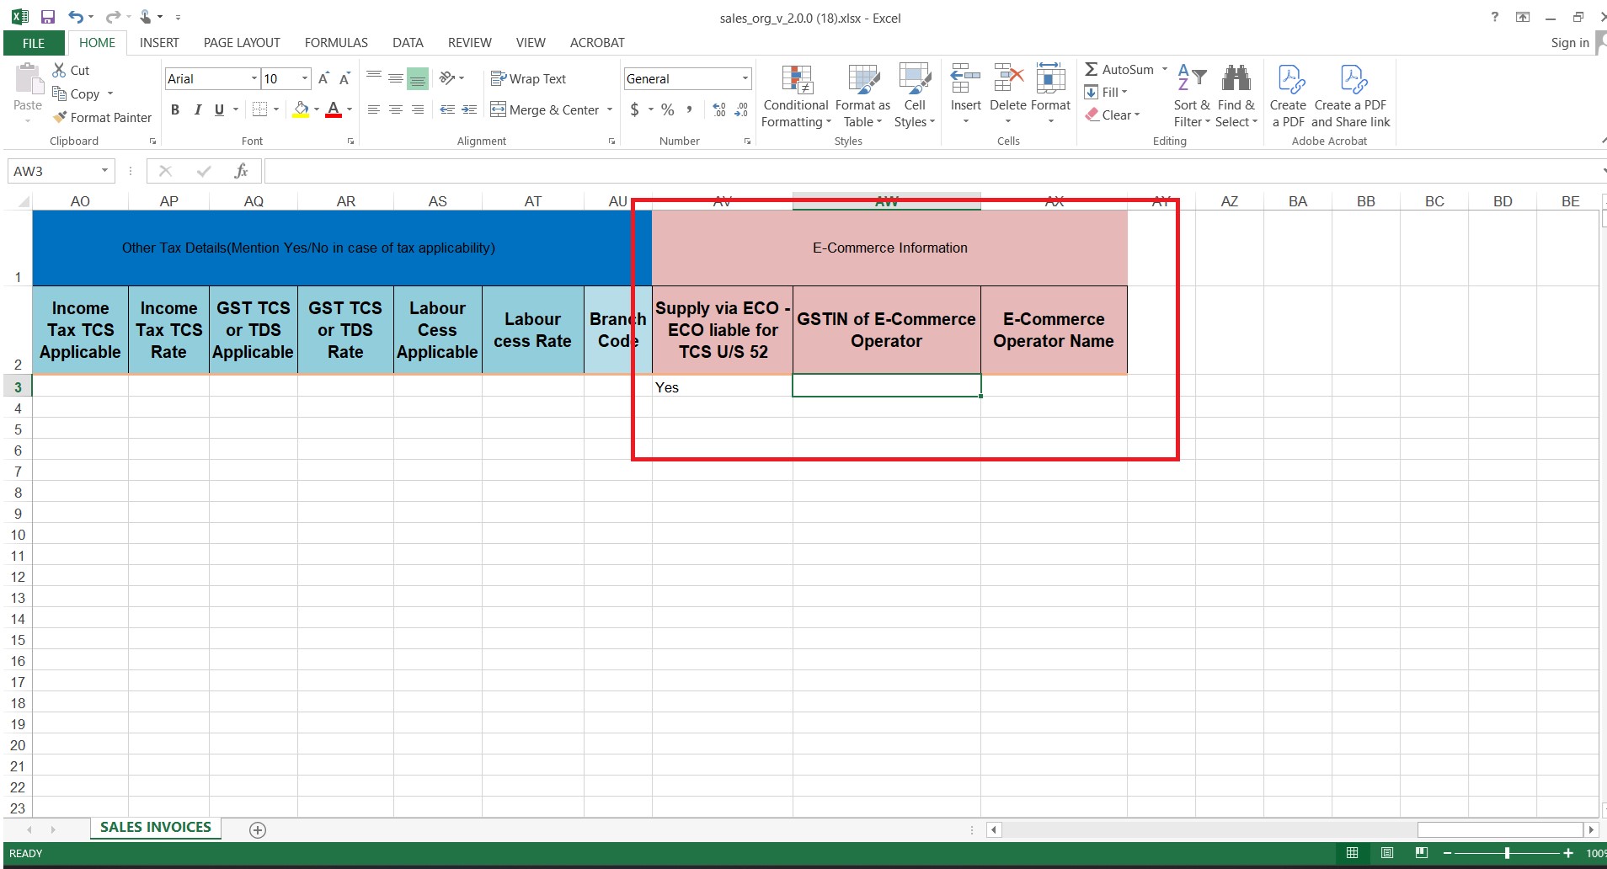Decrease the font size
1607x869 pixels.
click(x=344, y=78)
